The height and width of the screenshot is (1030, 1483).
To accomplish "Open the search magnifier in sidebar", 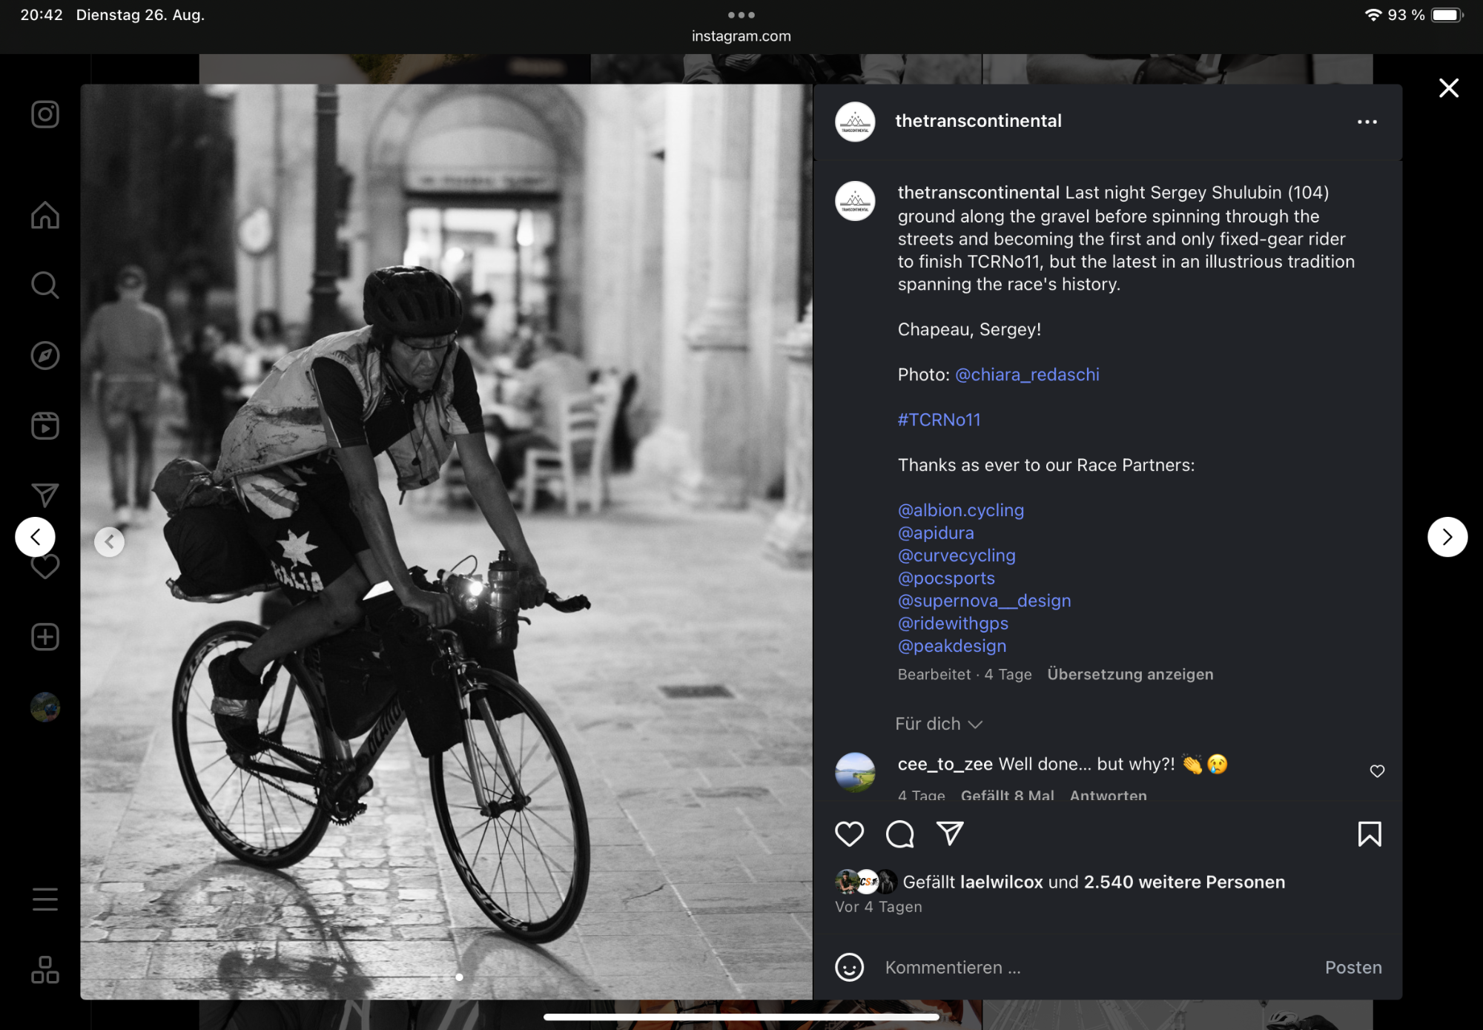I will click(45, 285).
